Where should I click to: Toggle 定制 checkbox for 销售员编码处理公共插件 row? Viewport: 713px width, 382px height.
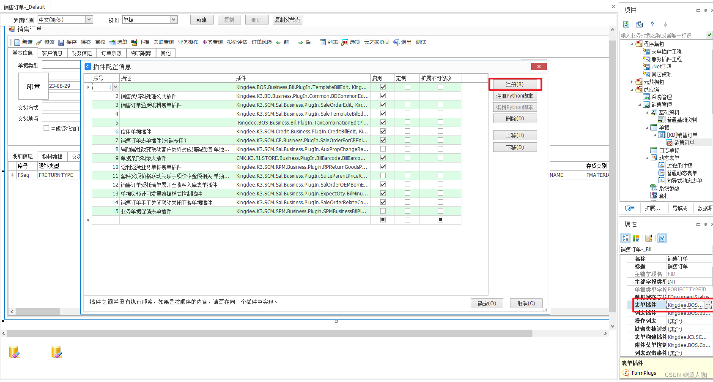tap(407, 96)
